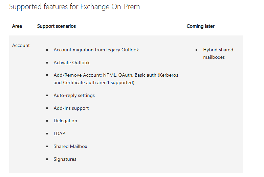The image size is (264, 177).
Task: Click the Activate Outlook list item
Action: (x=72, y=62)
